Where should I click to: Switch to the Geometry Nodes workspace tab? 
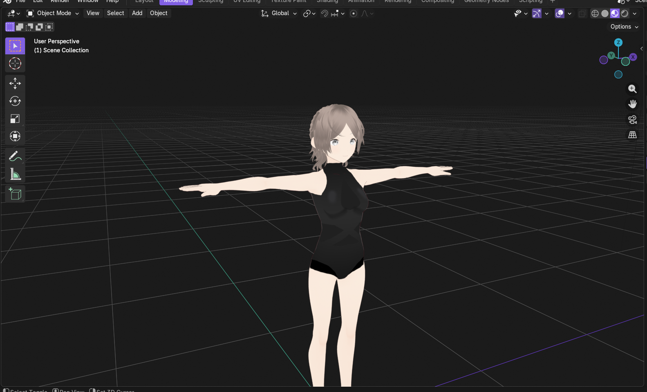tap(486, 2)
